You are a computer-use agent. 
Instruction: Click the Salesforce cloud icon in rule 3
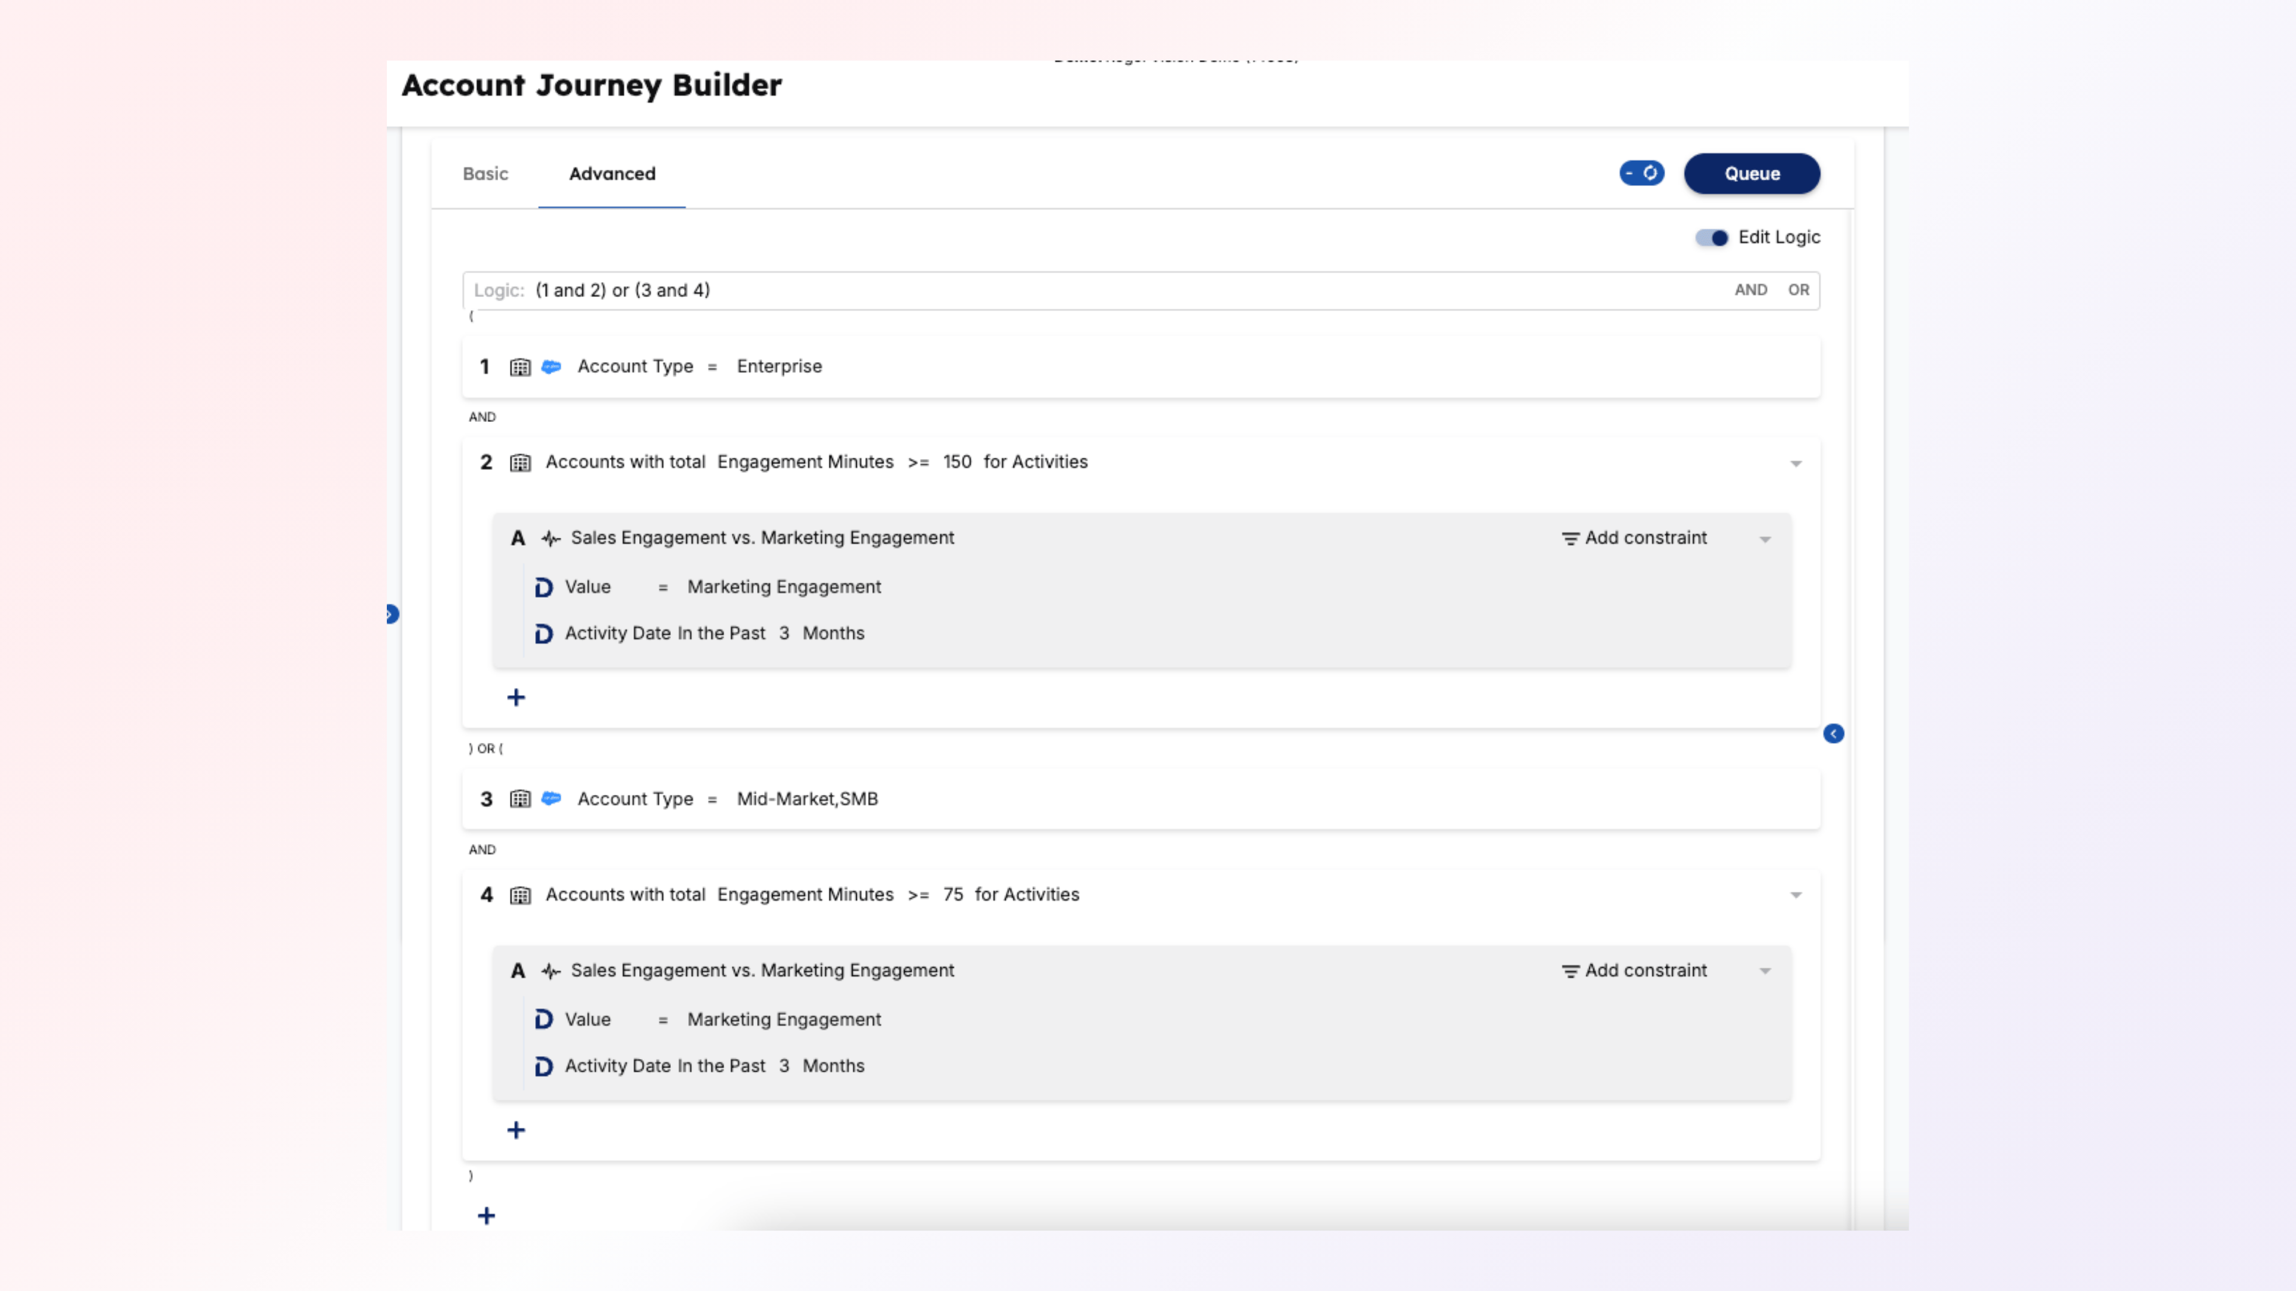point(552,799)
